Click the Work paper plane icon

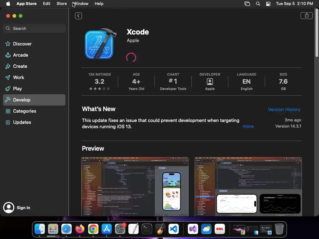[x=8, y=77]
